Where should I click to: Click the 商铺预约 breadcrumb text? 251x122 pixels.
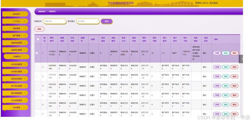[52, 12]
